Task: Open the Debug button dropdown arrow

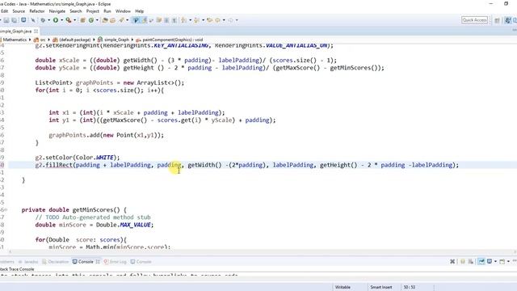Action: pos(48,20)
